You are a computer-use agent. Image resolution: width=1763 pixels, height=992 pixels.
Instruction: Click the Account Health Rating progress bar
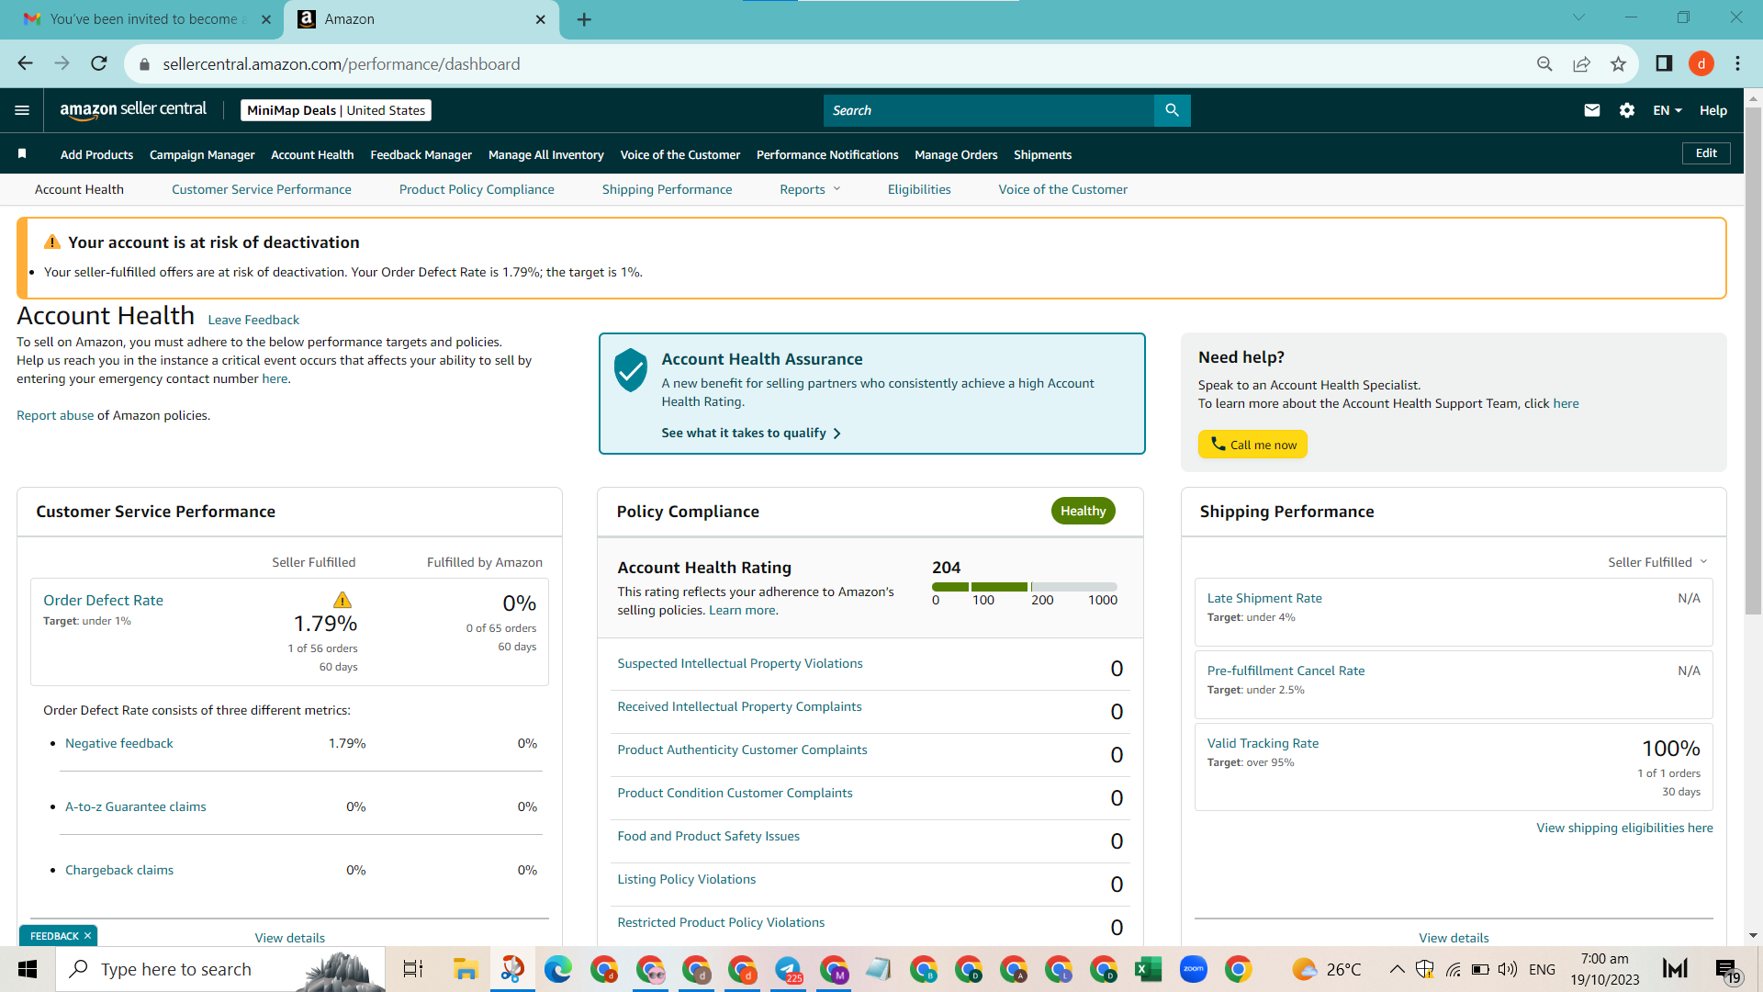click(1025, 586)
